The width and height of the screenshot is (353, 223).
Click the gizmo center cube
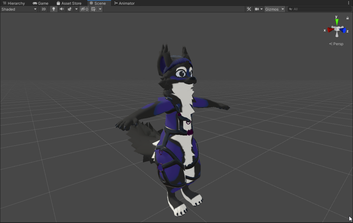point(337,29)
